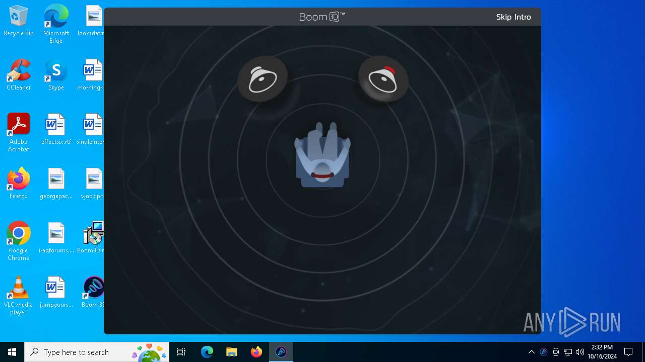Open Microsoft Edge desktop shortcut
This screenshot has height=362, width=645.
pos(56,24)
